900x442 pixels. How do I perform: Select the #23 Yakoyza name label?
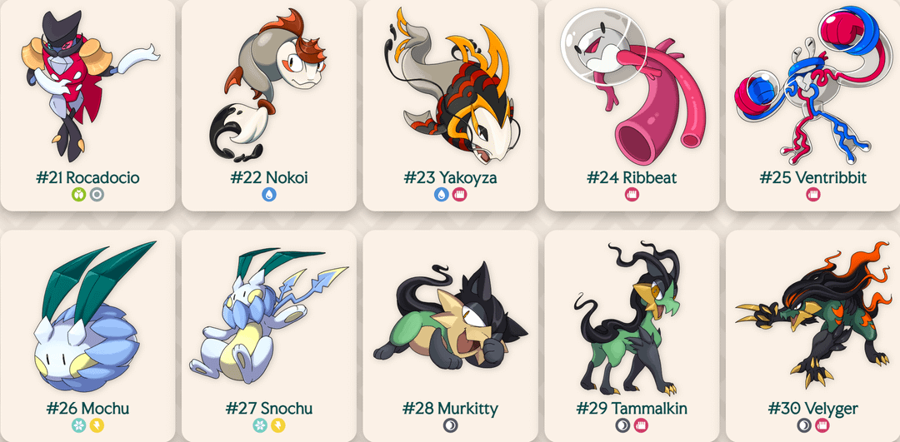point(451,178)
